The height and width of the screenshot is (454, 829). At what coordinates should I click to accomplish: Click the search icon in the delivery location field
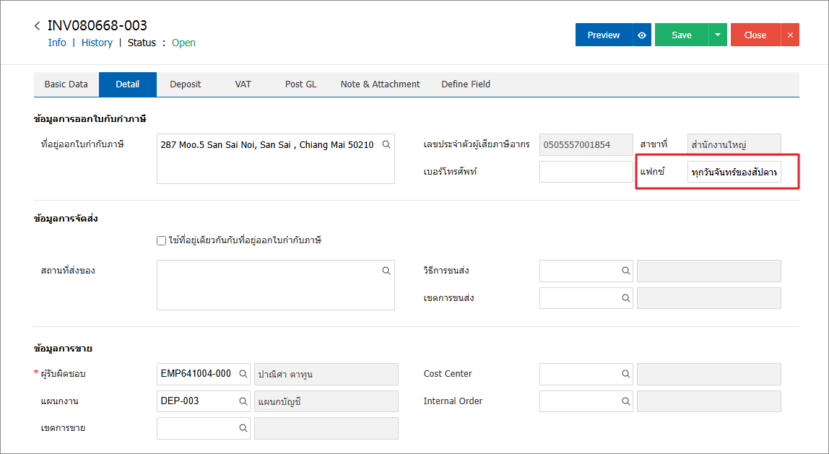tap(386, 271)
